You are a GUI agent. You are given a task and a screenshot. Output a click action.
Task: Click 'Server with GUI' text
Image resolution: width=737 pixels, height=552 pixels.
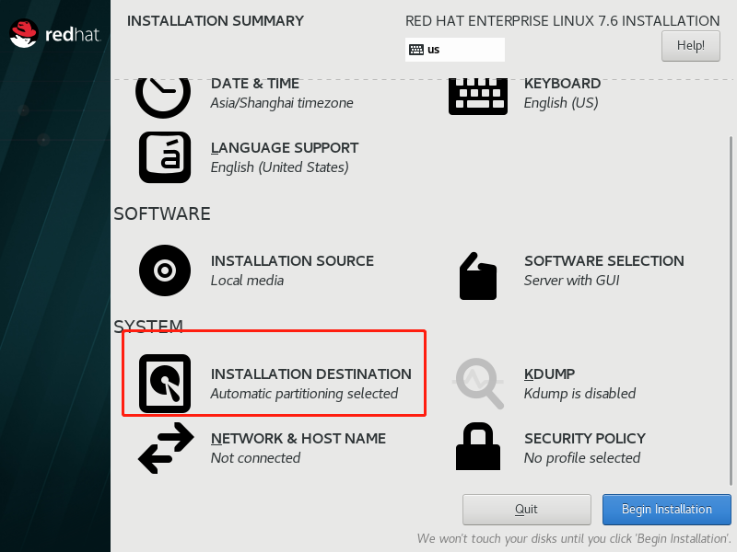point(571,281)
